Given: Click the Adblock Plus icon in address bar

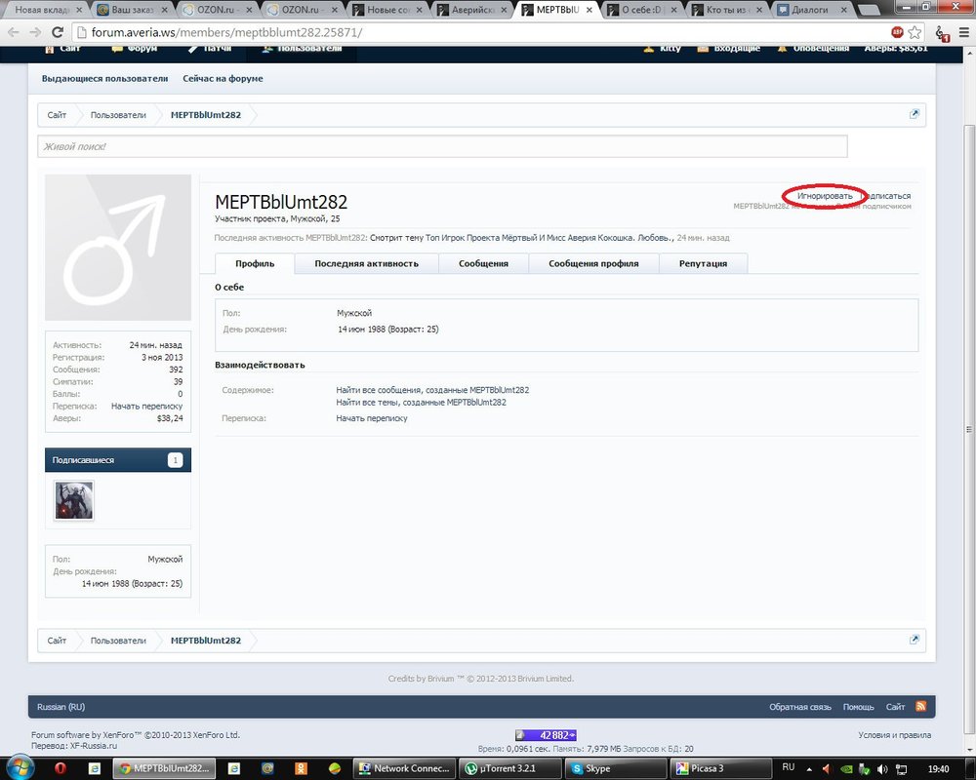Looking at the screenshot, I should click(897, 32).
